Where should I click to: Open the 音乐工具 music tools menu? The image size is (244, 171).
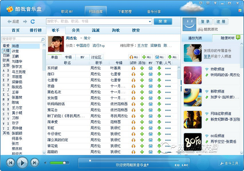[x=230, y=163]
